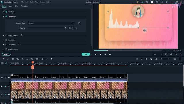Hide the pink background track eye icon
Viewport: 184px width, 104px height.
click(9, 86)
